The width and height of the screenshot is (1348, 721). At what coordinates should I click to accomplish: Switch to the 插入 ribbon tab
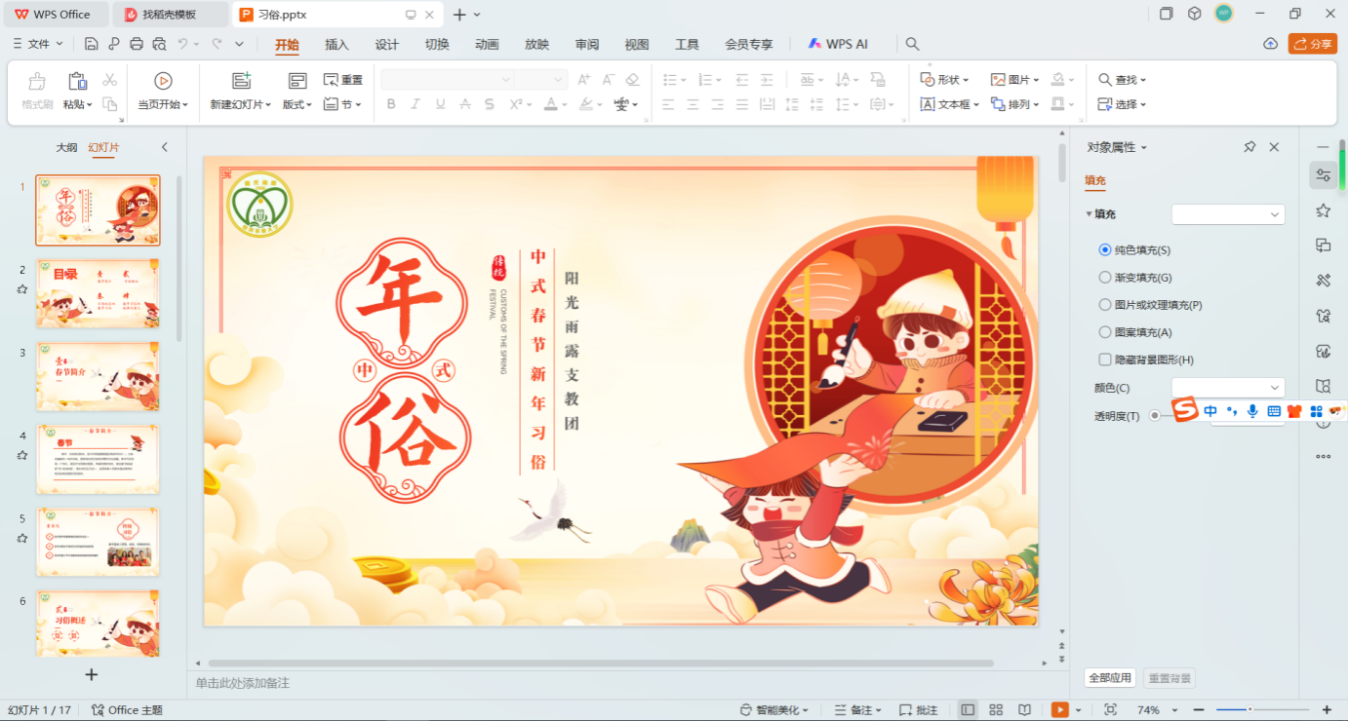(x=337, y=44)
